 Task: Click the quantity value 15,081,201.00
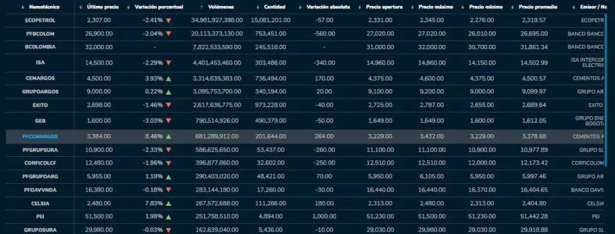click(271, 20)
